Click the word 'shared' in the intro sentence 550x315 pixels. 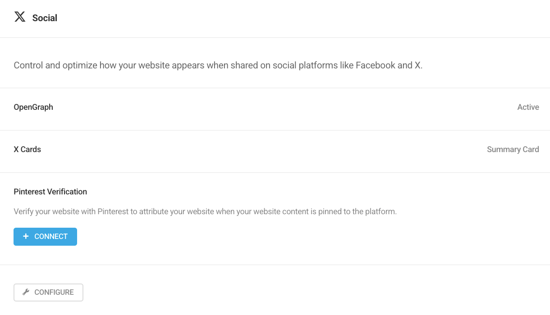pyautogui.click(x=244, y=65)
